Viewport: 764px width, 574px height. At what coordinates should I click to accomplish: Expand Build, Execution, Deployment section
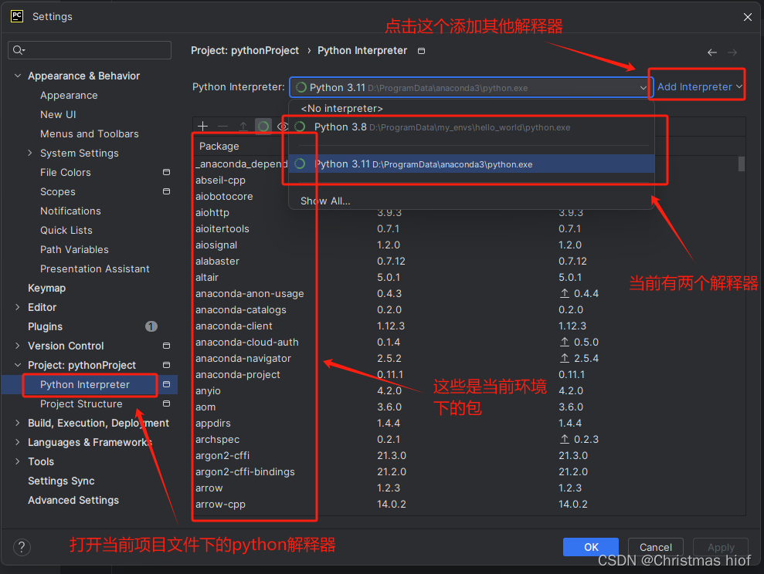click(18, 424)
